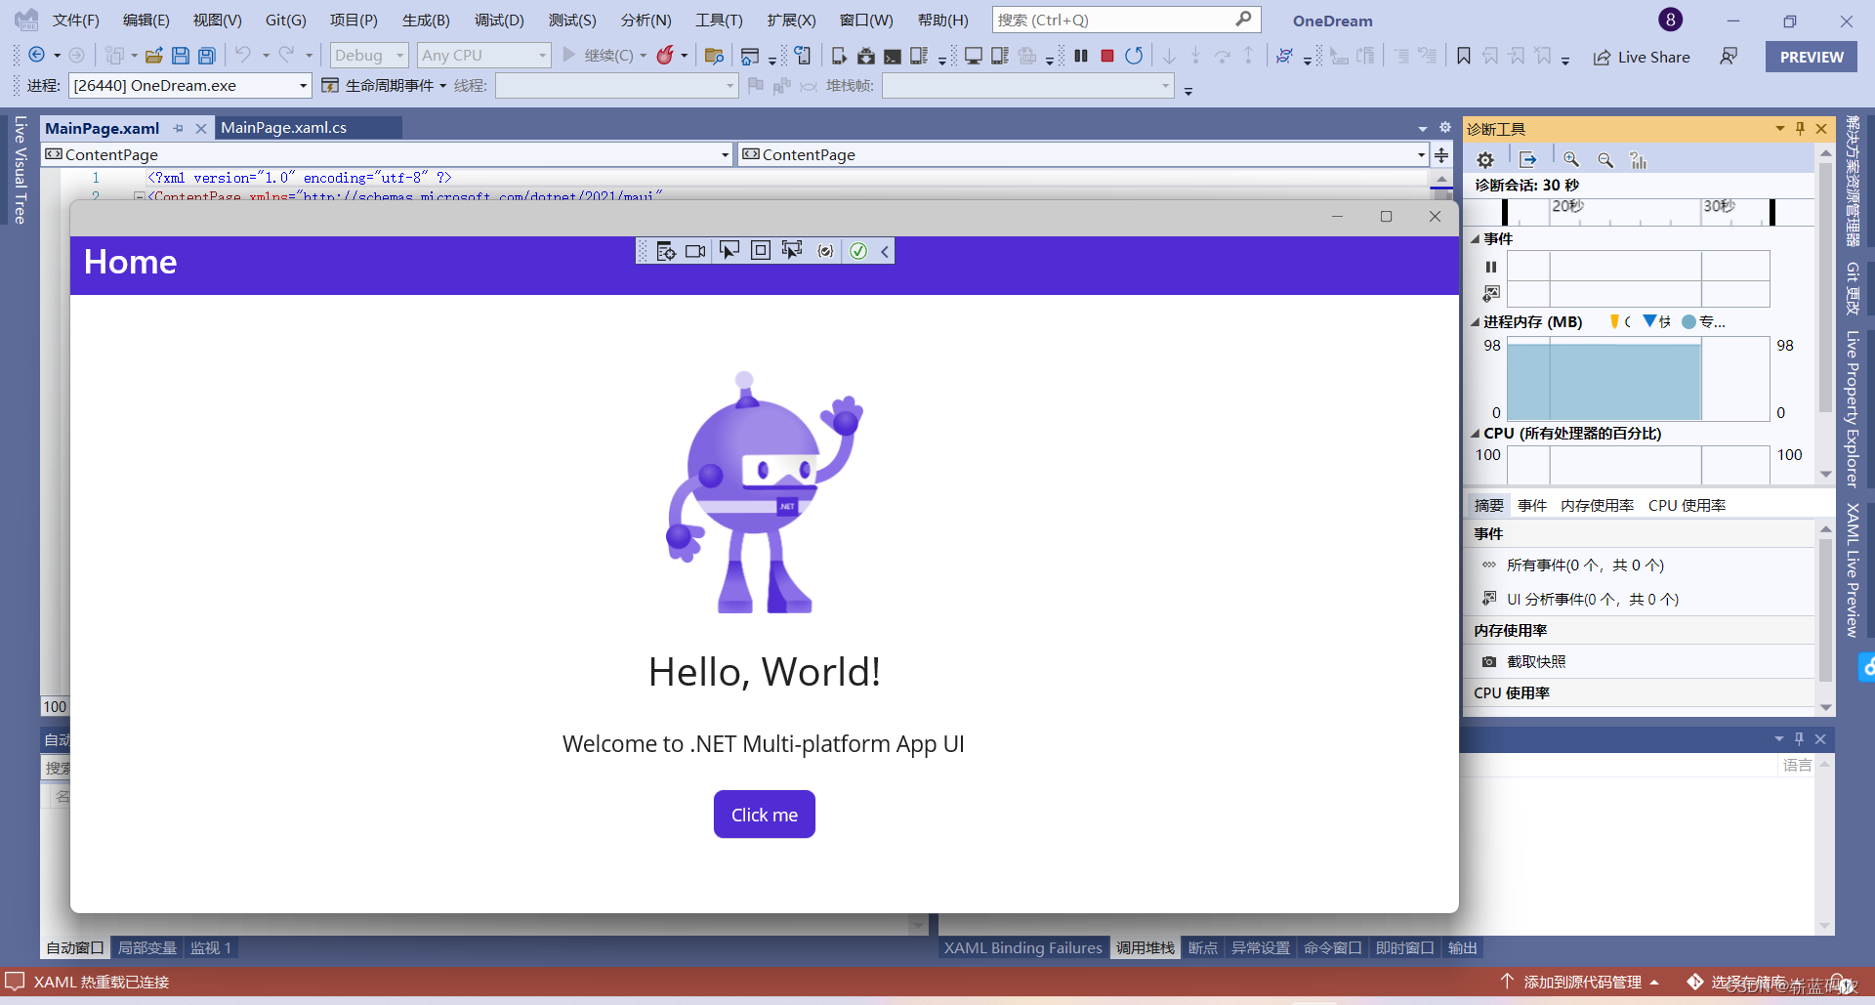This screenshot has width=1875, height=1005.
Task: Pause debugging with the Break All icon
Action: pyautogui.click(x=1081, y=56)
